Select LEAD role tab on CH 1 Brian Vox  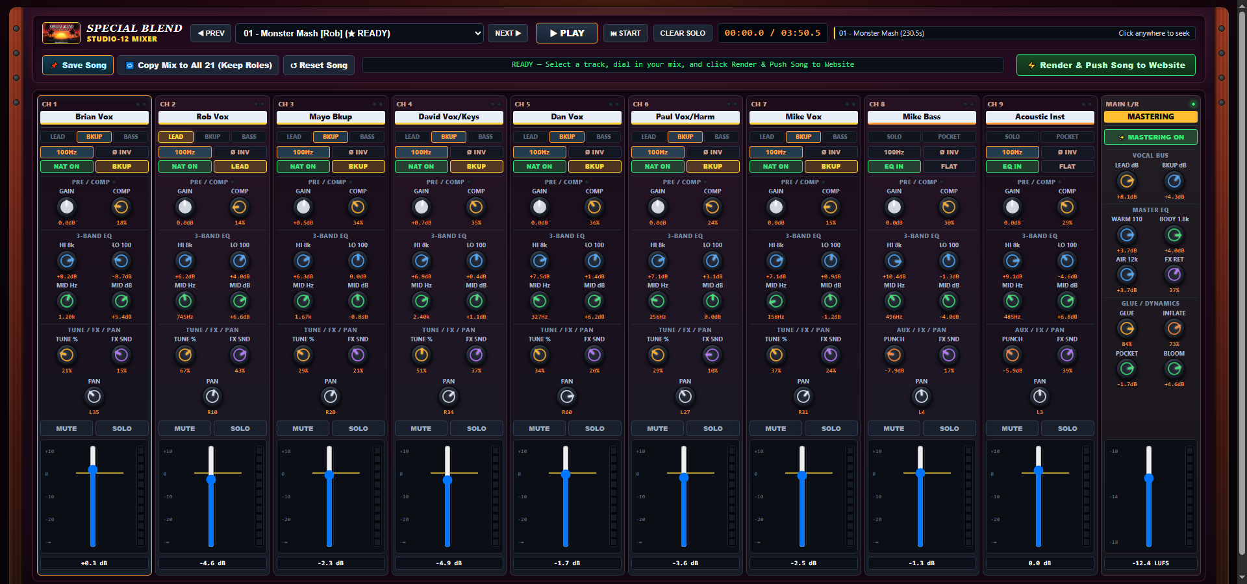58,137
